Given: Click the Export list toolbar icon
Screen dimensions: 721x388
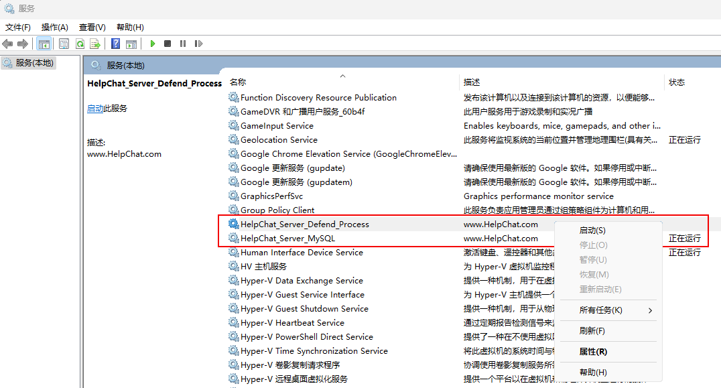Looking at the screenshot, I should (x=95, y=44).
